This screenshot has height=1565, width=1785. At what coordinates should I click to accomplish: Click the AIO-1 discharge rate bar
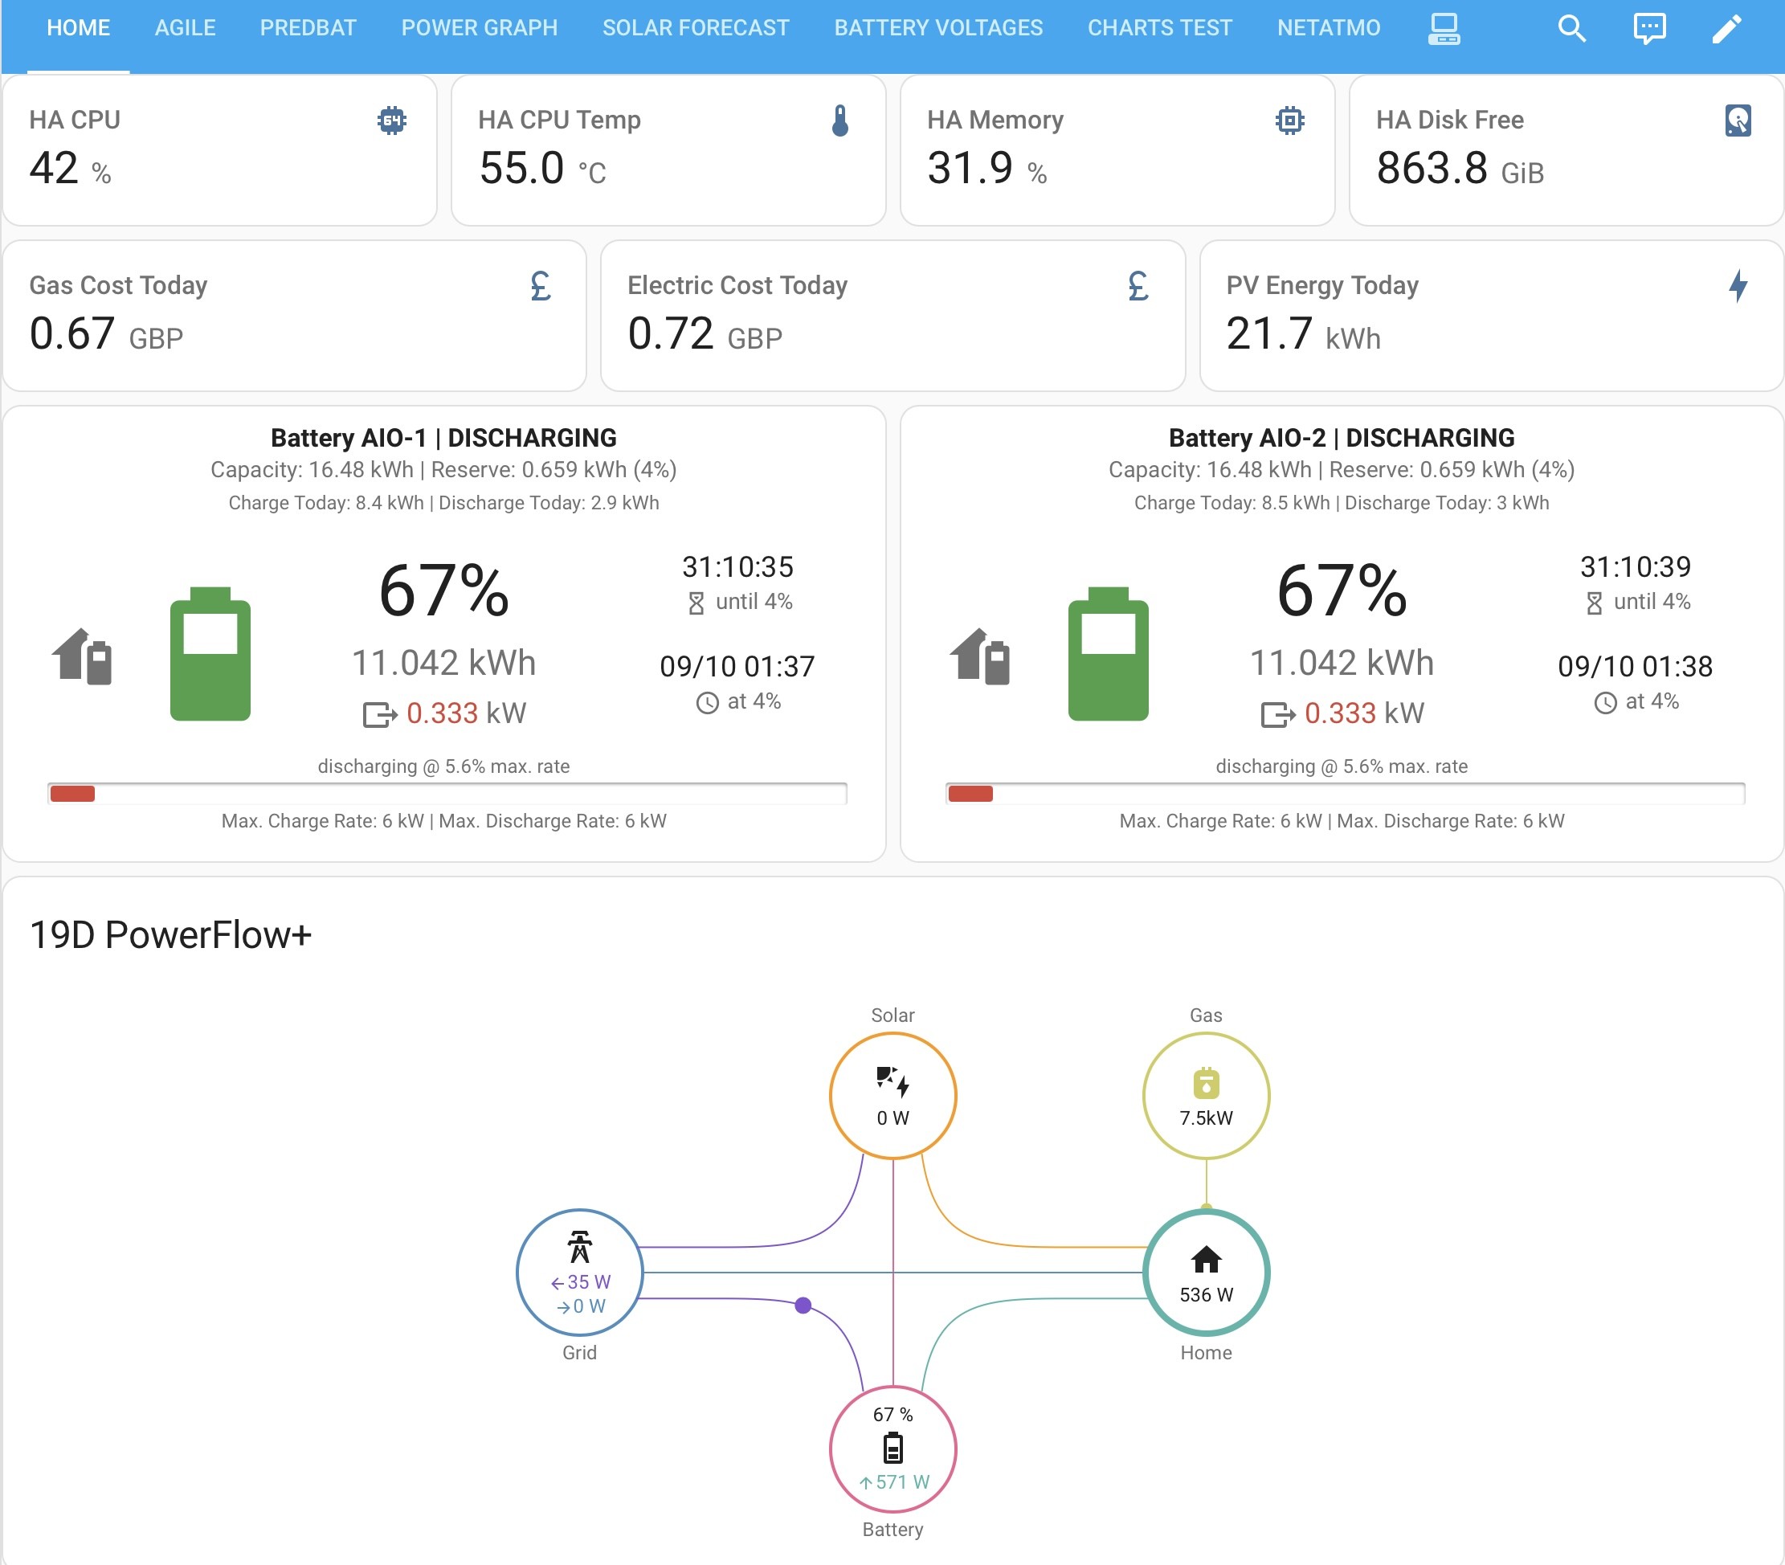[x=447, y=793]
